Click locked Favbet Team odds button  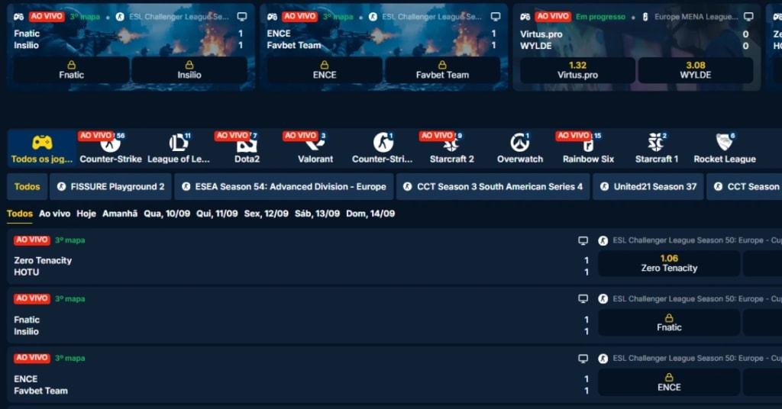(x=442, y=69)
